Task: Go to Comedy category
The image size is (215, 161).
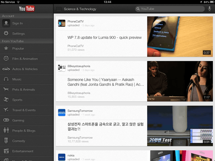Action: click(x=27, y=141)
